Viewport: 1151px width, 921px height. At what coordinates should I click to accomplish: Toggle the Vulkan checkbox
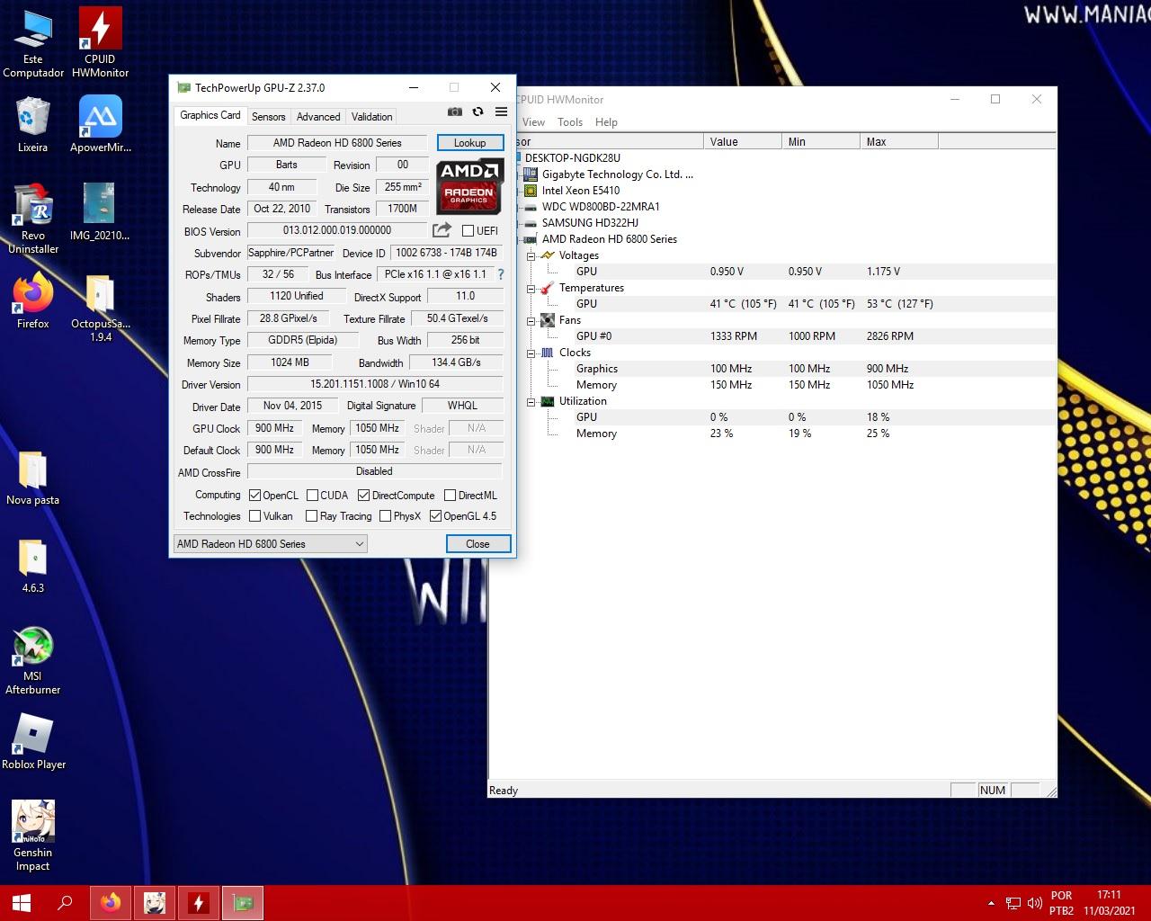[x=254, y=516]
